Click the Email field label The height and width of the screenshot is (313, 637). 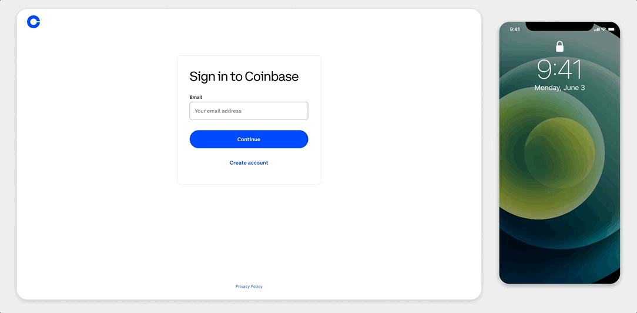point(196,97)
